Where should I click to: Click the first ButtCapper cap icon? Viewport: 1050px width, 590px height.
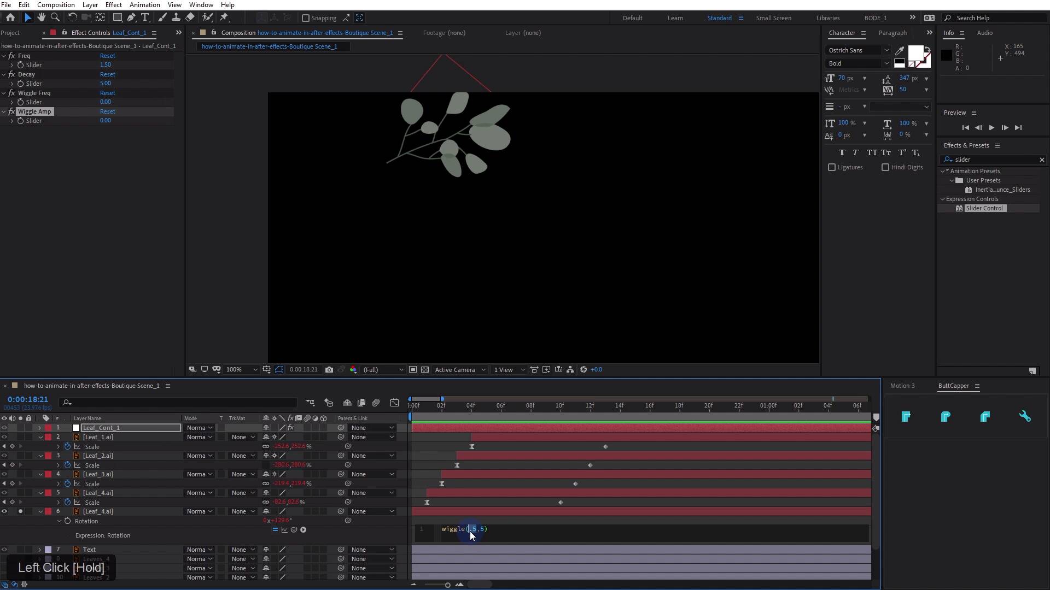[906, 417]
